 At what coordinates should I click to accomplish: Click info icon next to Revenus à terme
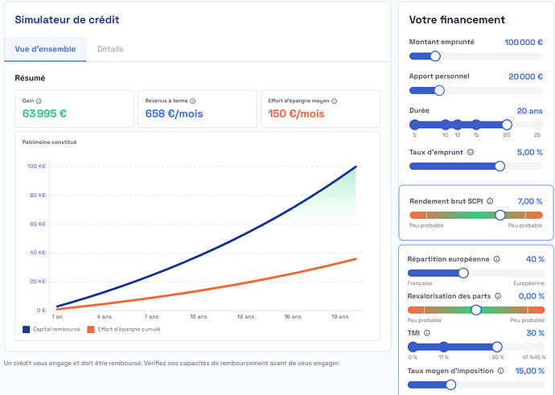pyautogui.click(x=192, y=101)
